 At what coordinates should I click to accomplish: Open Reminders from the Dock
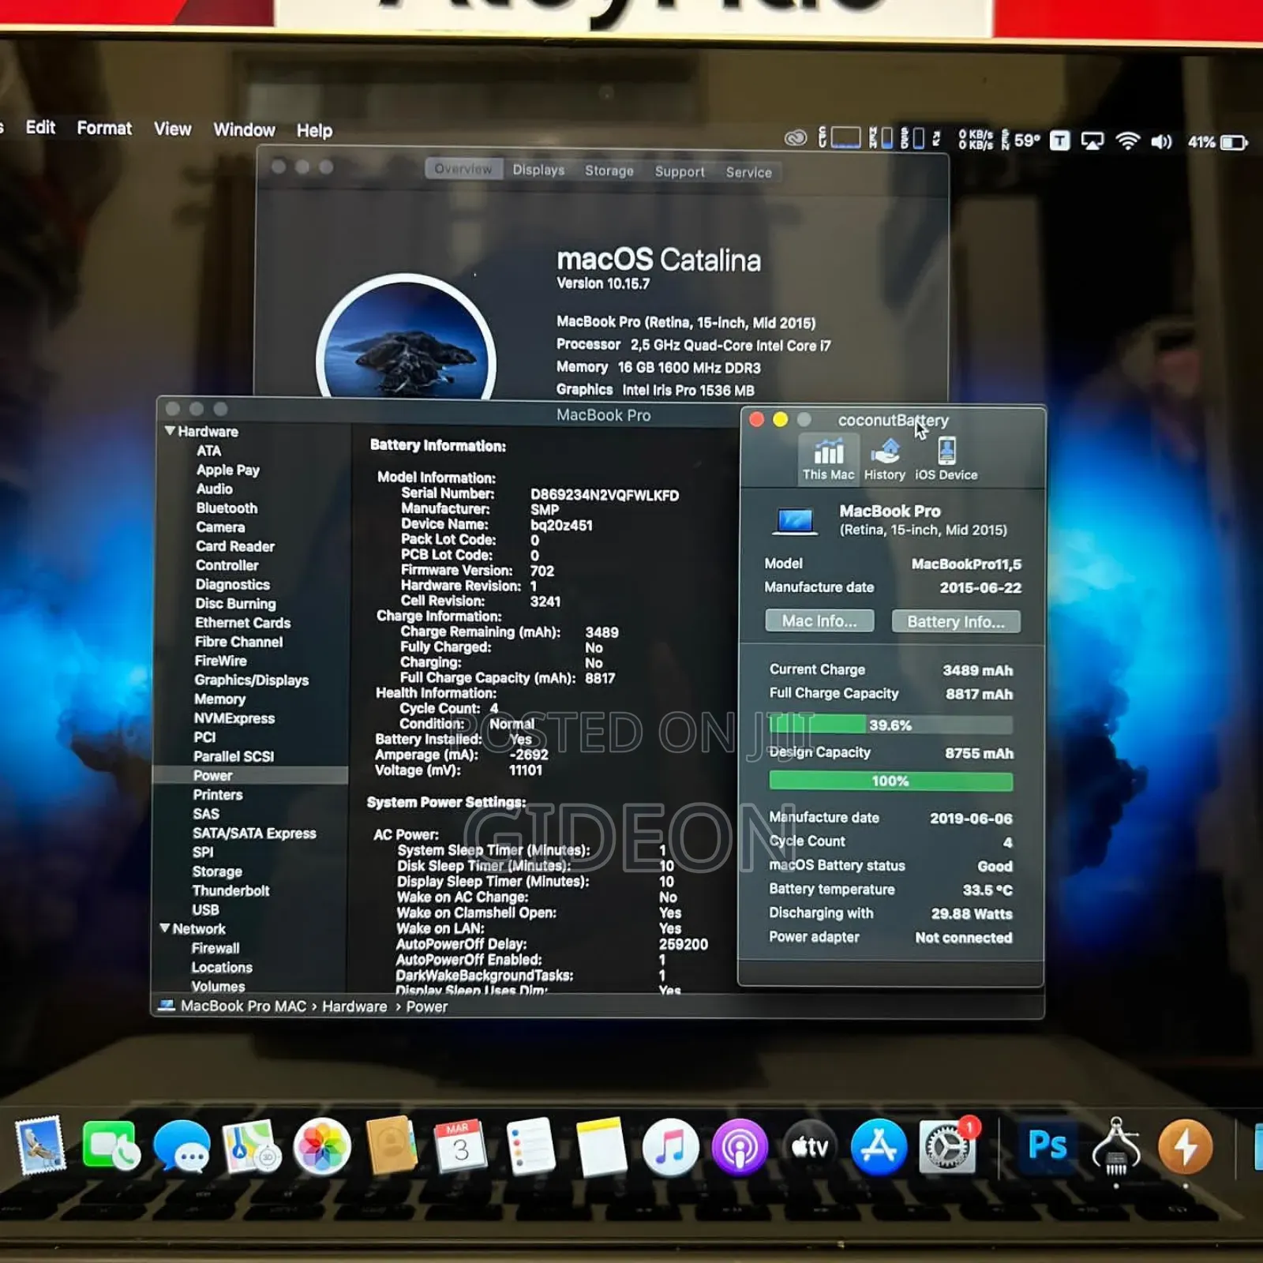pyautogui.click(x=530, y=1146)
